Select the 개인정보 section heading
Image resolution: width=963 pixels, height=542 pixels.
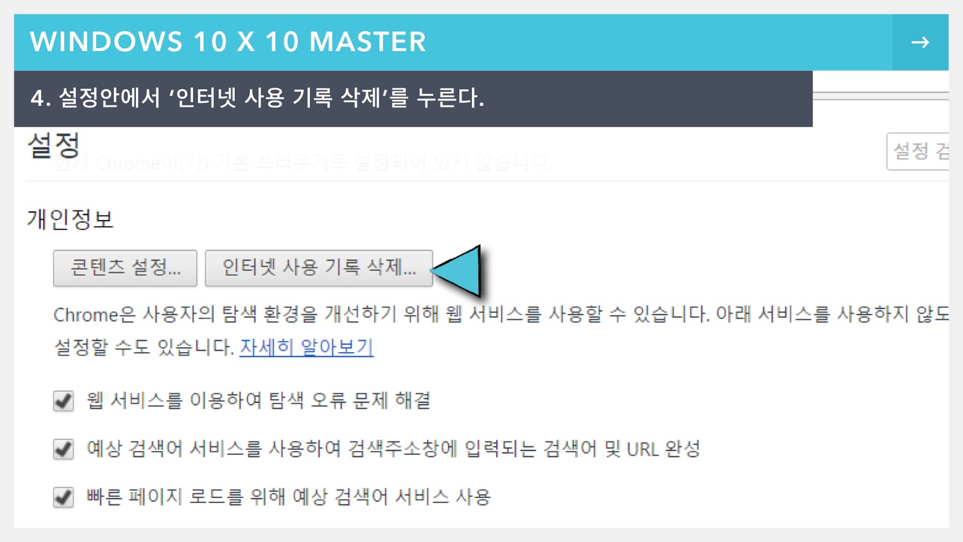pyautogui.click(x=70, y=219)
